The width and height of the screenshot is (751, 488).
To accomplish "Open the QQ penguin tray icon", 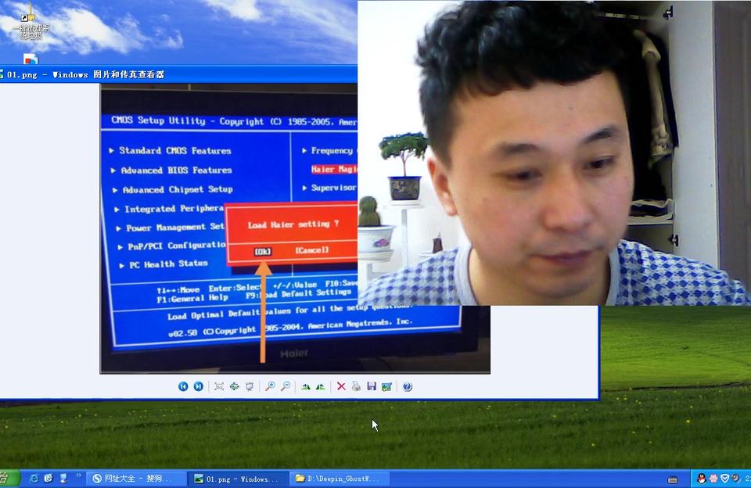I will [702, 479].
